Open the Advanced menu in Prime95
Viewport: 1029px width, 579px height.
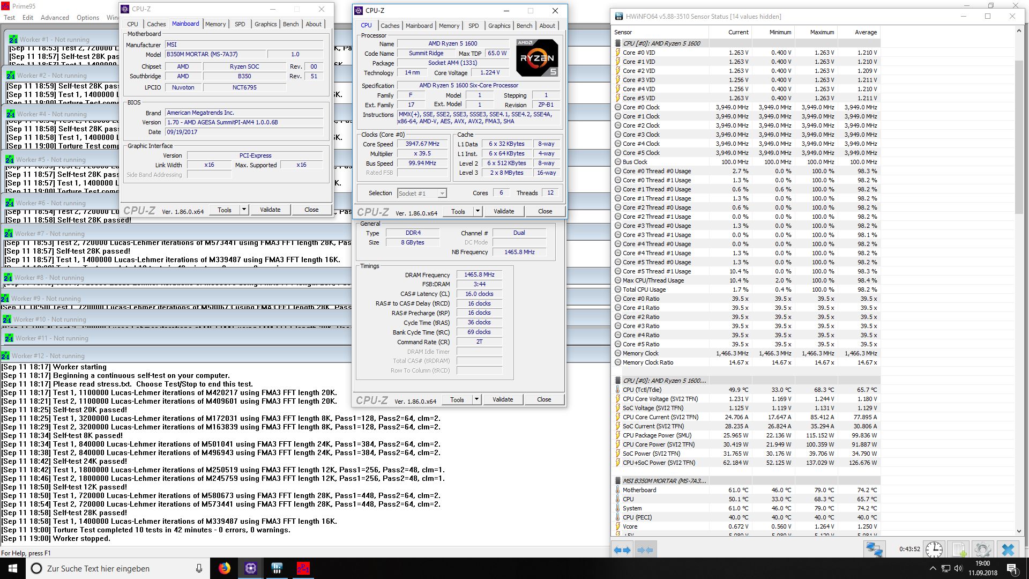click(55, 18)
